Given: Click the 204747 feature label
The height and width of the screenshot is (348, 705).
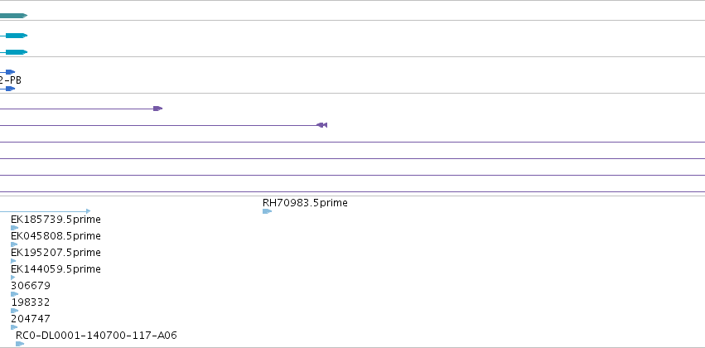Looking at the screenshot, I should (31, 319).
